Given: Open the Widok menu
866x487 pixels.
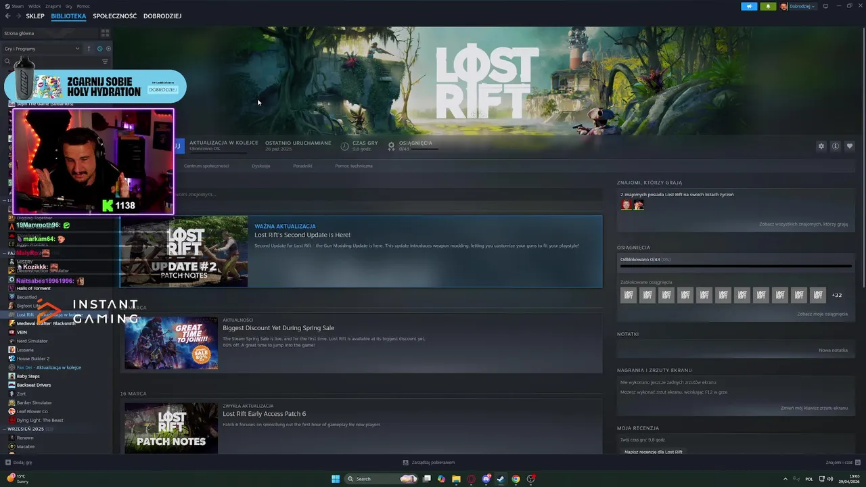Looking at the screenshot, I should point(35,6).
